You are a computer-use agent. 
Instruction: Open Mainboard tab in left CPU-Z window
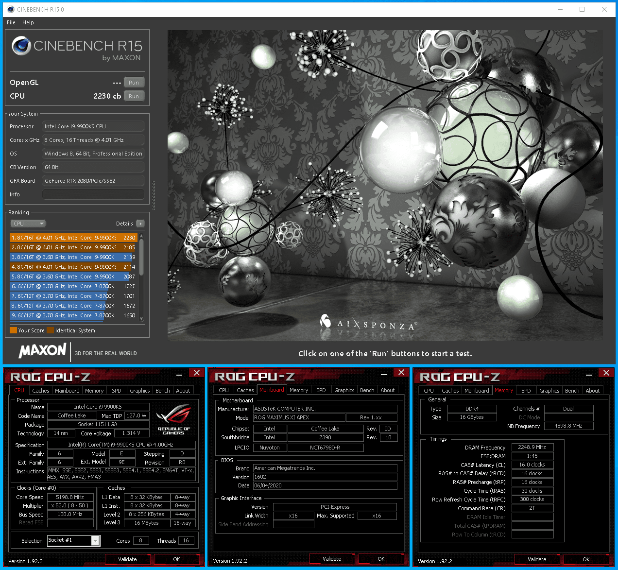point(67,391)
